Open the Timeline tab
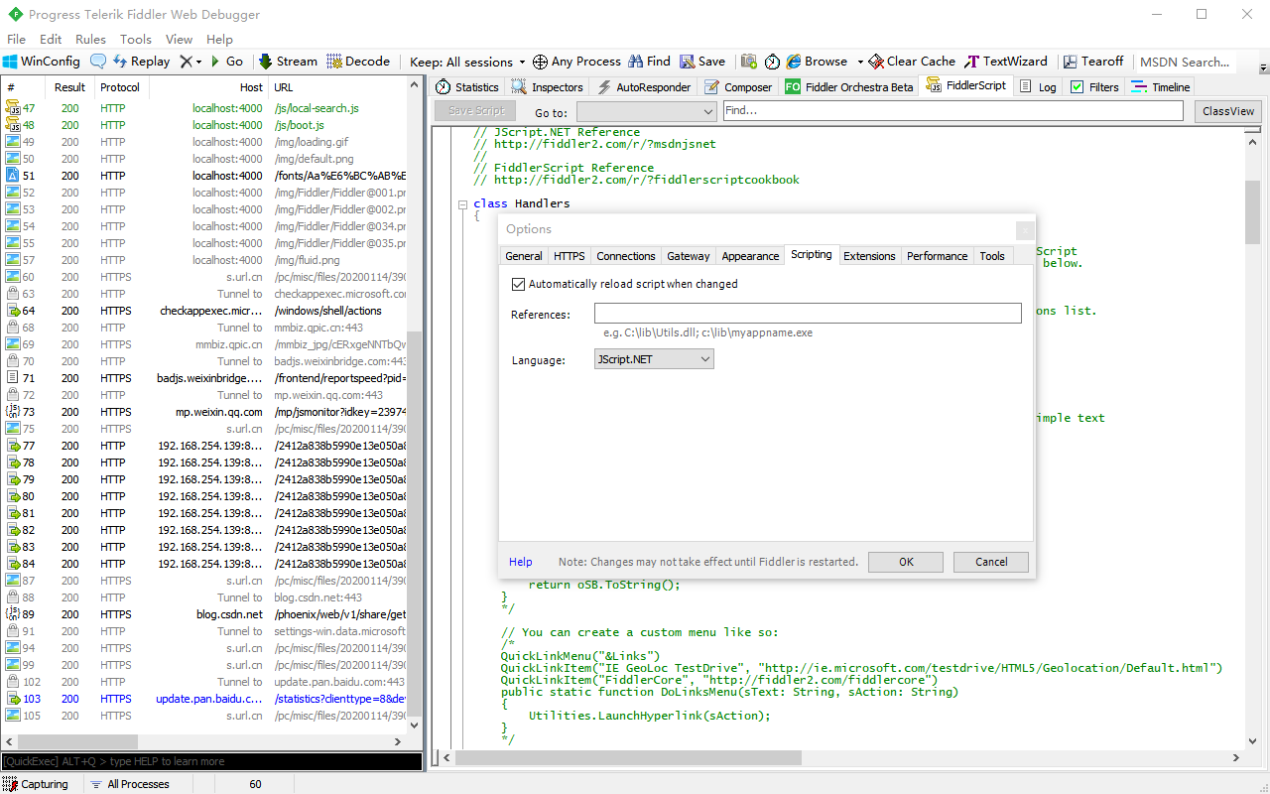The image size is (1270, 794). click(x=1161, y=87)
